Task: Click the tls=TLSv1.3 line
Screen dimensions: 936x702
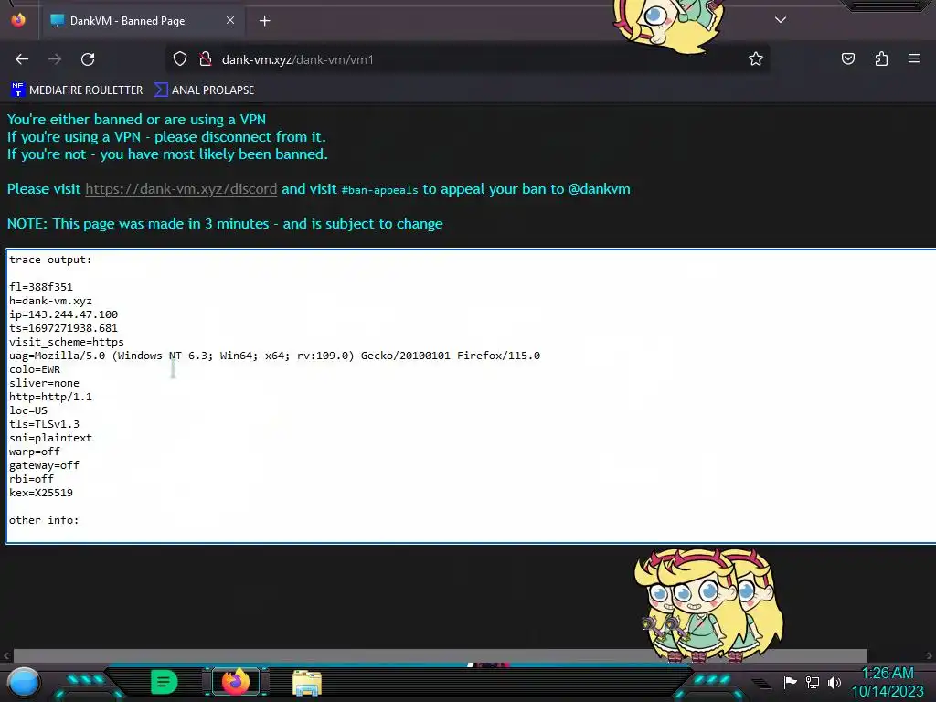Action: pos(44,424)
